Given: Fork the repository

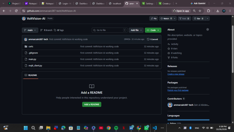Looking at the screenshot, I should (184, 18).
